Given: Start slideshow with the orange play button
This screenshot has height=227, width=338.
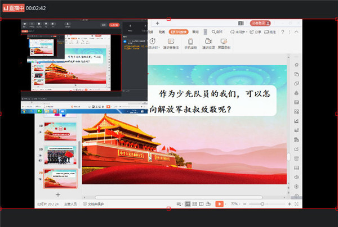Looking at the screenshot, I should coord(220,204).
